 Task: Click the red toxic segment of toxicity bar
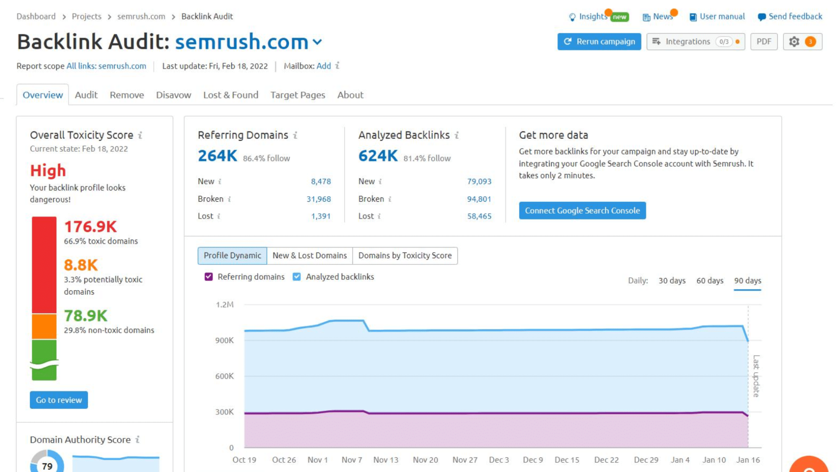[44, 265]
